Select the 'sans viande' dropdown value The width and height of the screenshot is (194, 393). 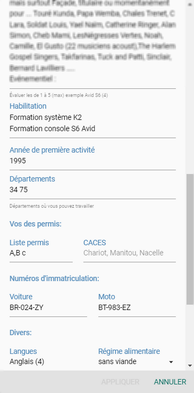tap(117, 361)
